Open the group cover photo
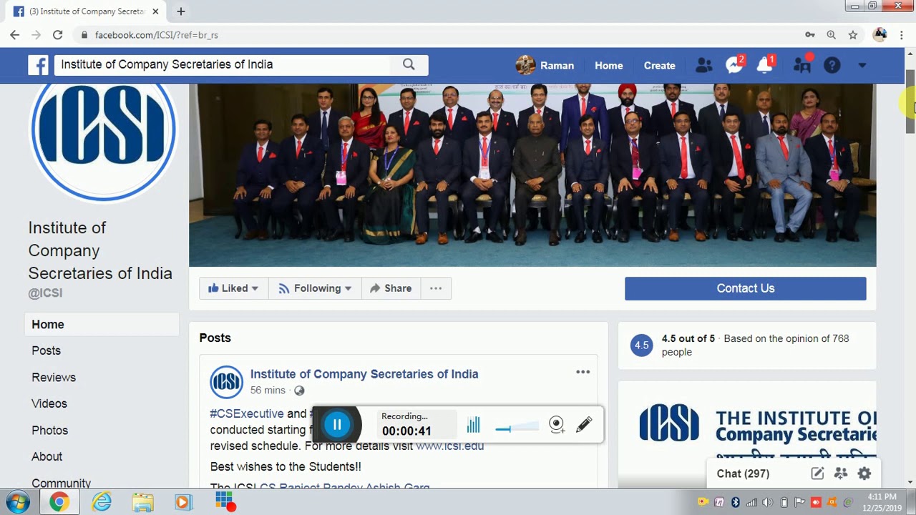 [x=532, y=175]
